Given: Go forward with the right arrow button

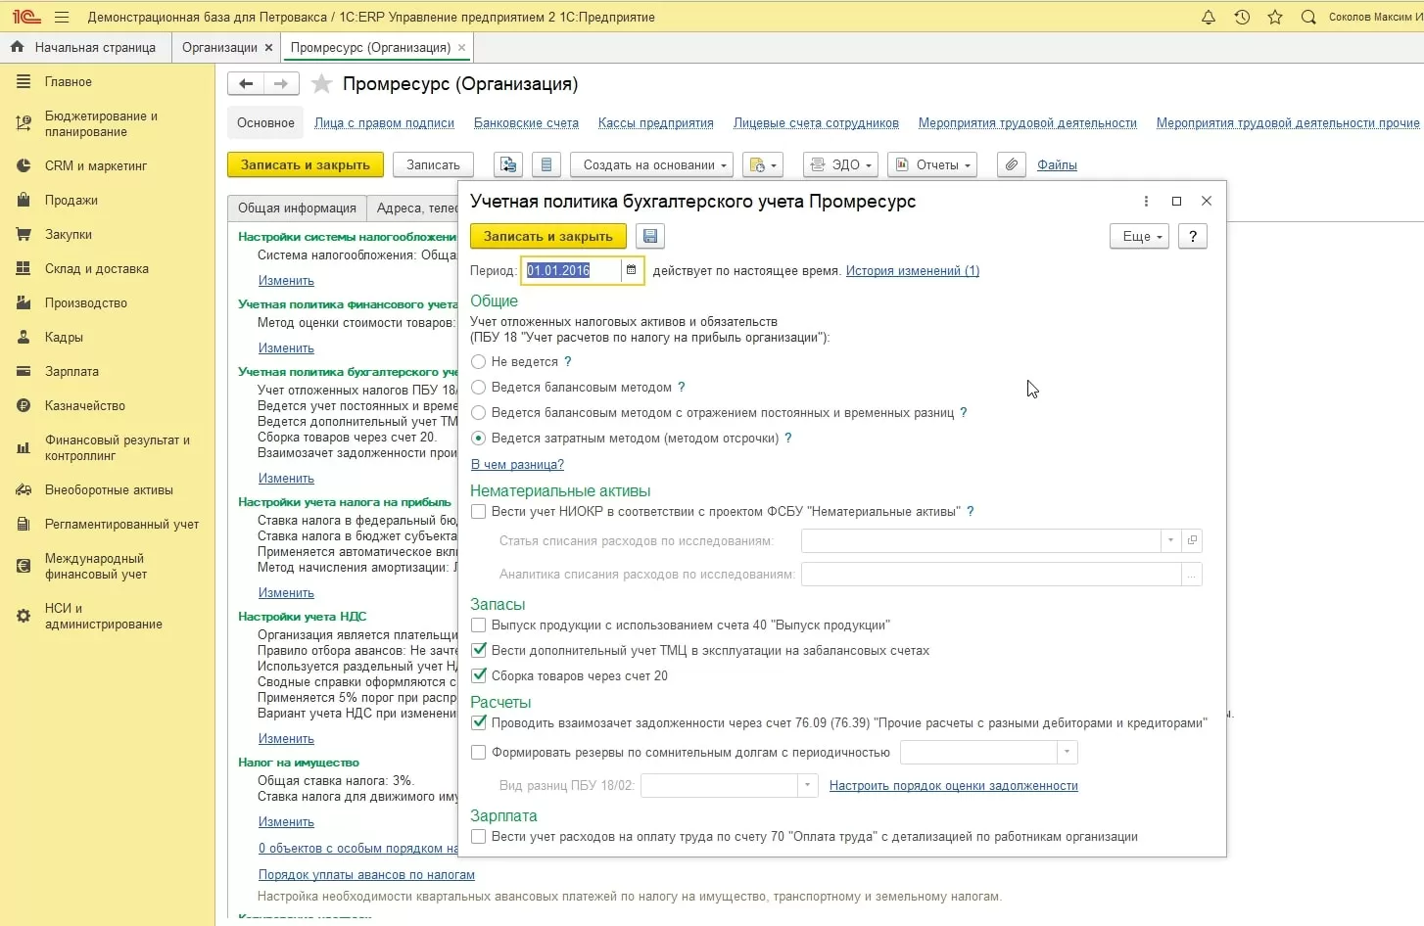Looking at the screenshot, I should (281, 84).
